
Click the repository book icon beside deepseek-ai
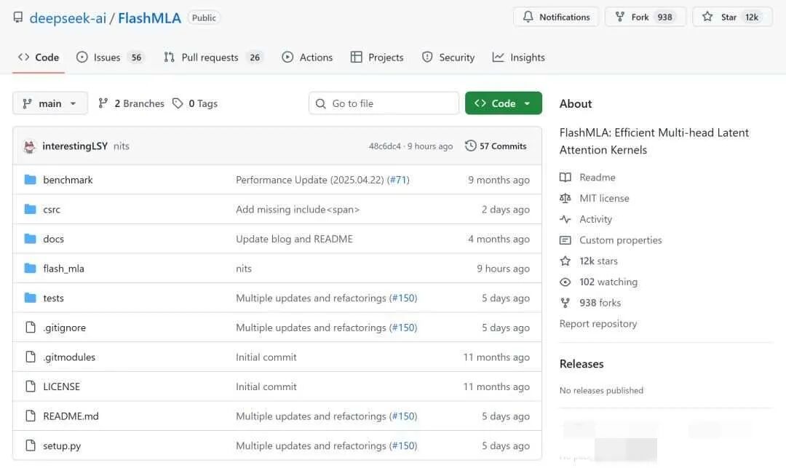coord(18,17)
